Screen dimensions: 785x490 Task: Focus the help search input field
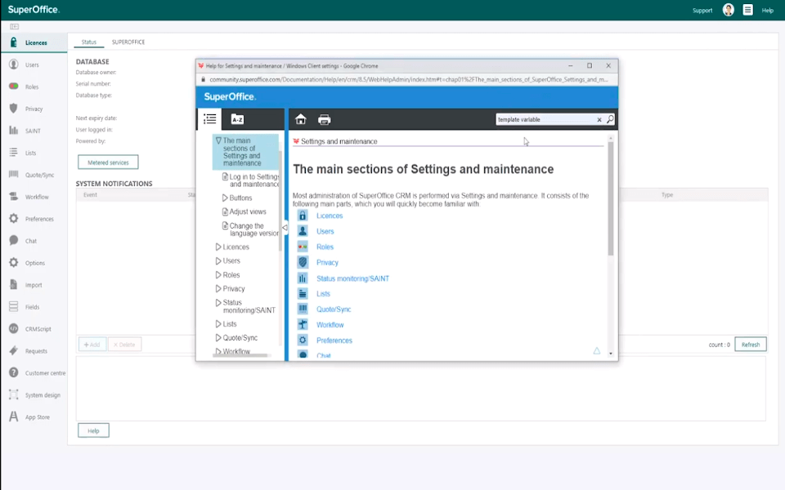coord(545,119)
